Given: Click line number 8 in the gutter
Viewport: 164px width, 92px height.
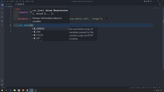Looking at the screenshot, I should coord(11,32).
